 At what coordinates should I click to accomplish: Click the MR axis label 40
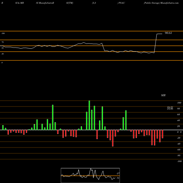coord(179,120)
